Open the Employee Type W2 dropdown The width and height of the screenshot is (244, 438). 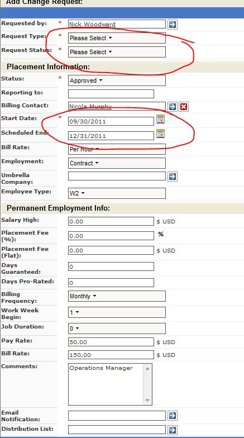(117, 193)
